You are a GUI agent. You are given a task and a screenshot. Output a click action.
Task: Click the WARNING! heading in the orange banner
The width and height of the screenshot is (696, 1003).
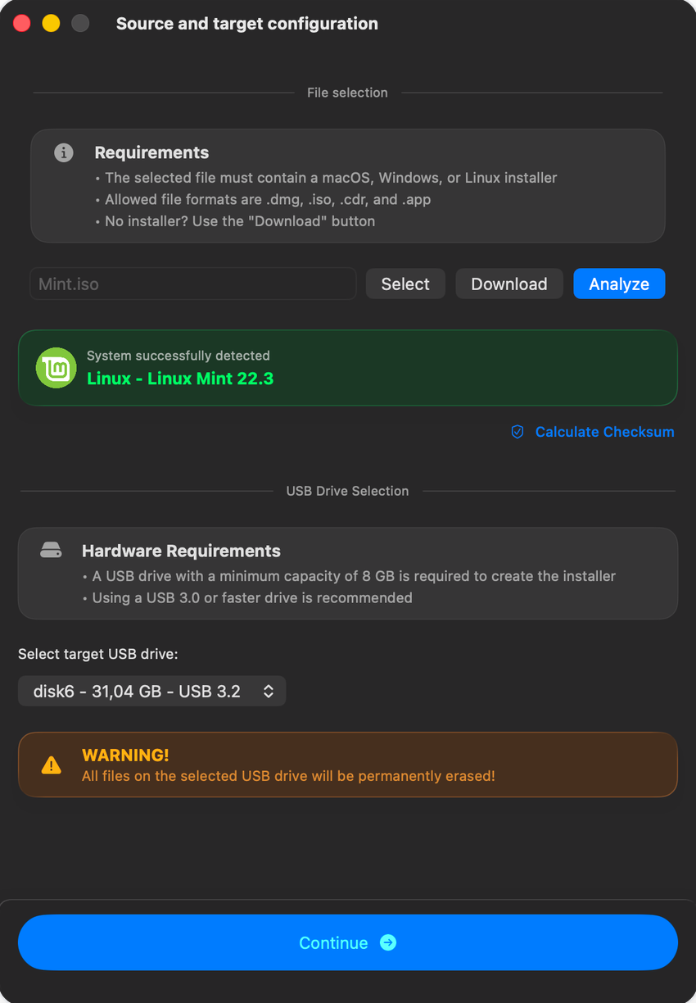pyautogui.click(x=125, y=755)
